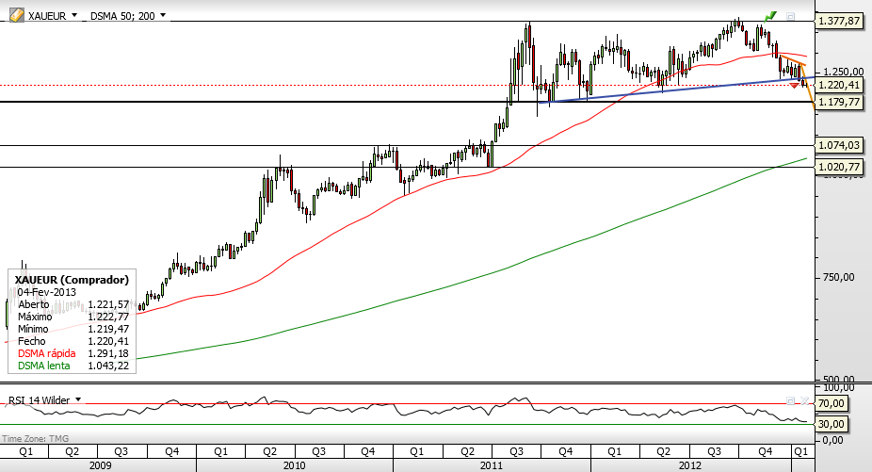Click the red downward triangle signal marker
The image size is (872, 472).
point(794,85)
